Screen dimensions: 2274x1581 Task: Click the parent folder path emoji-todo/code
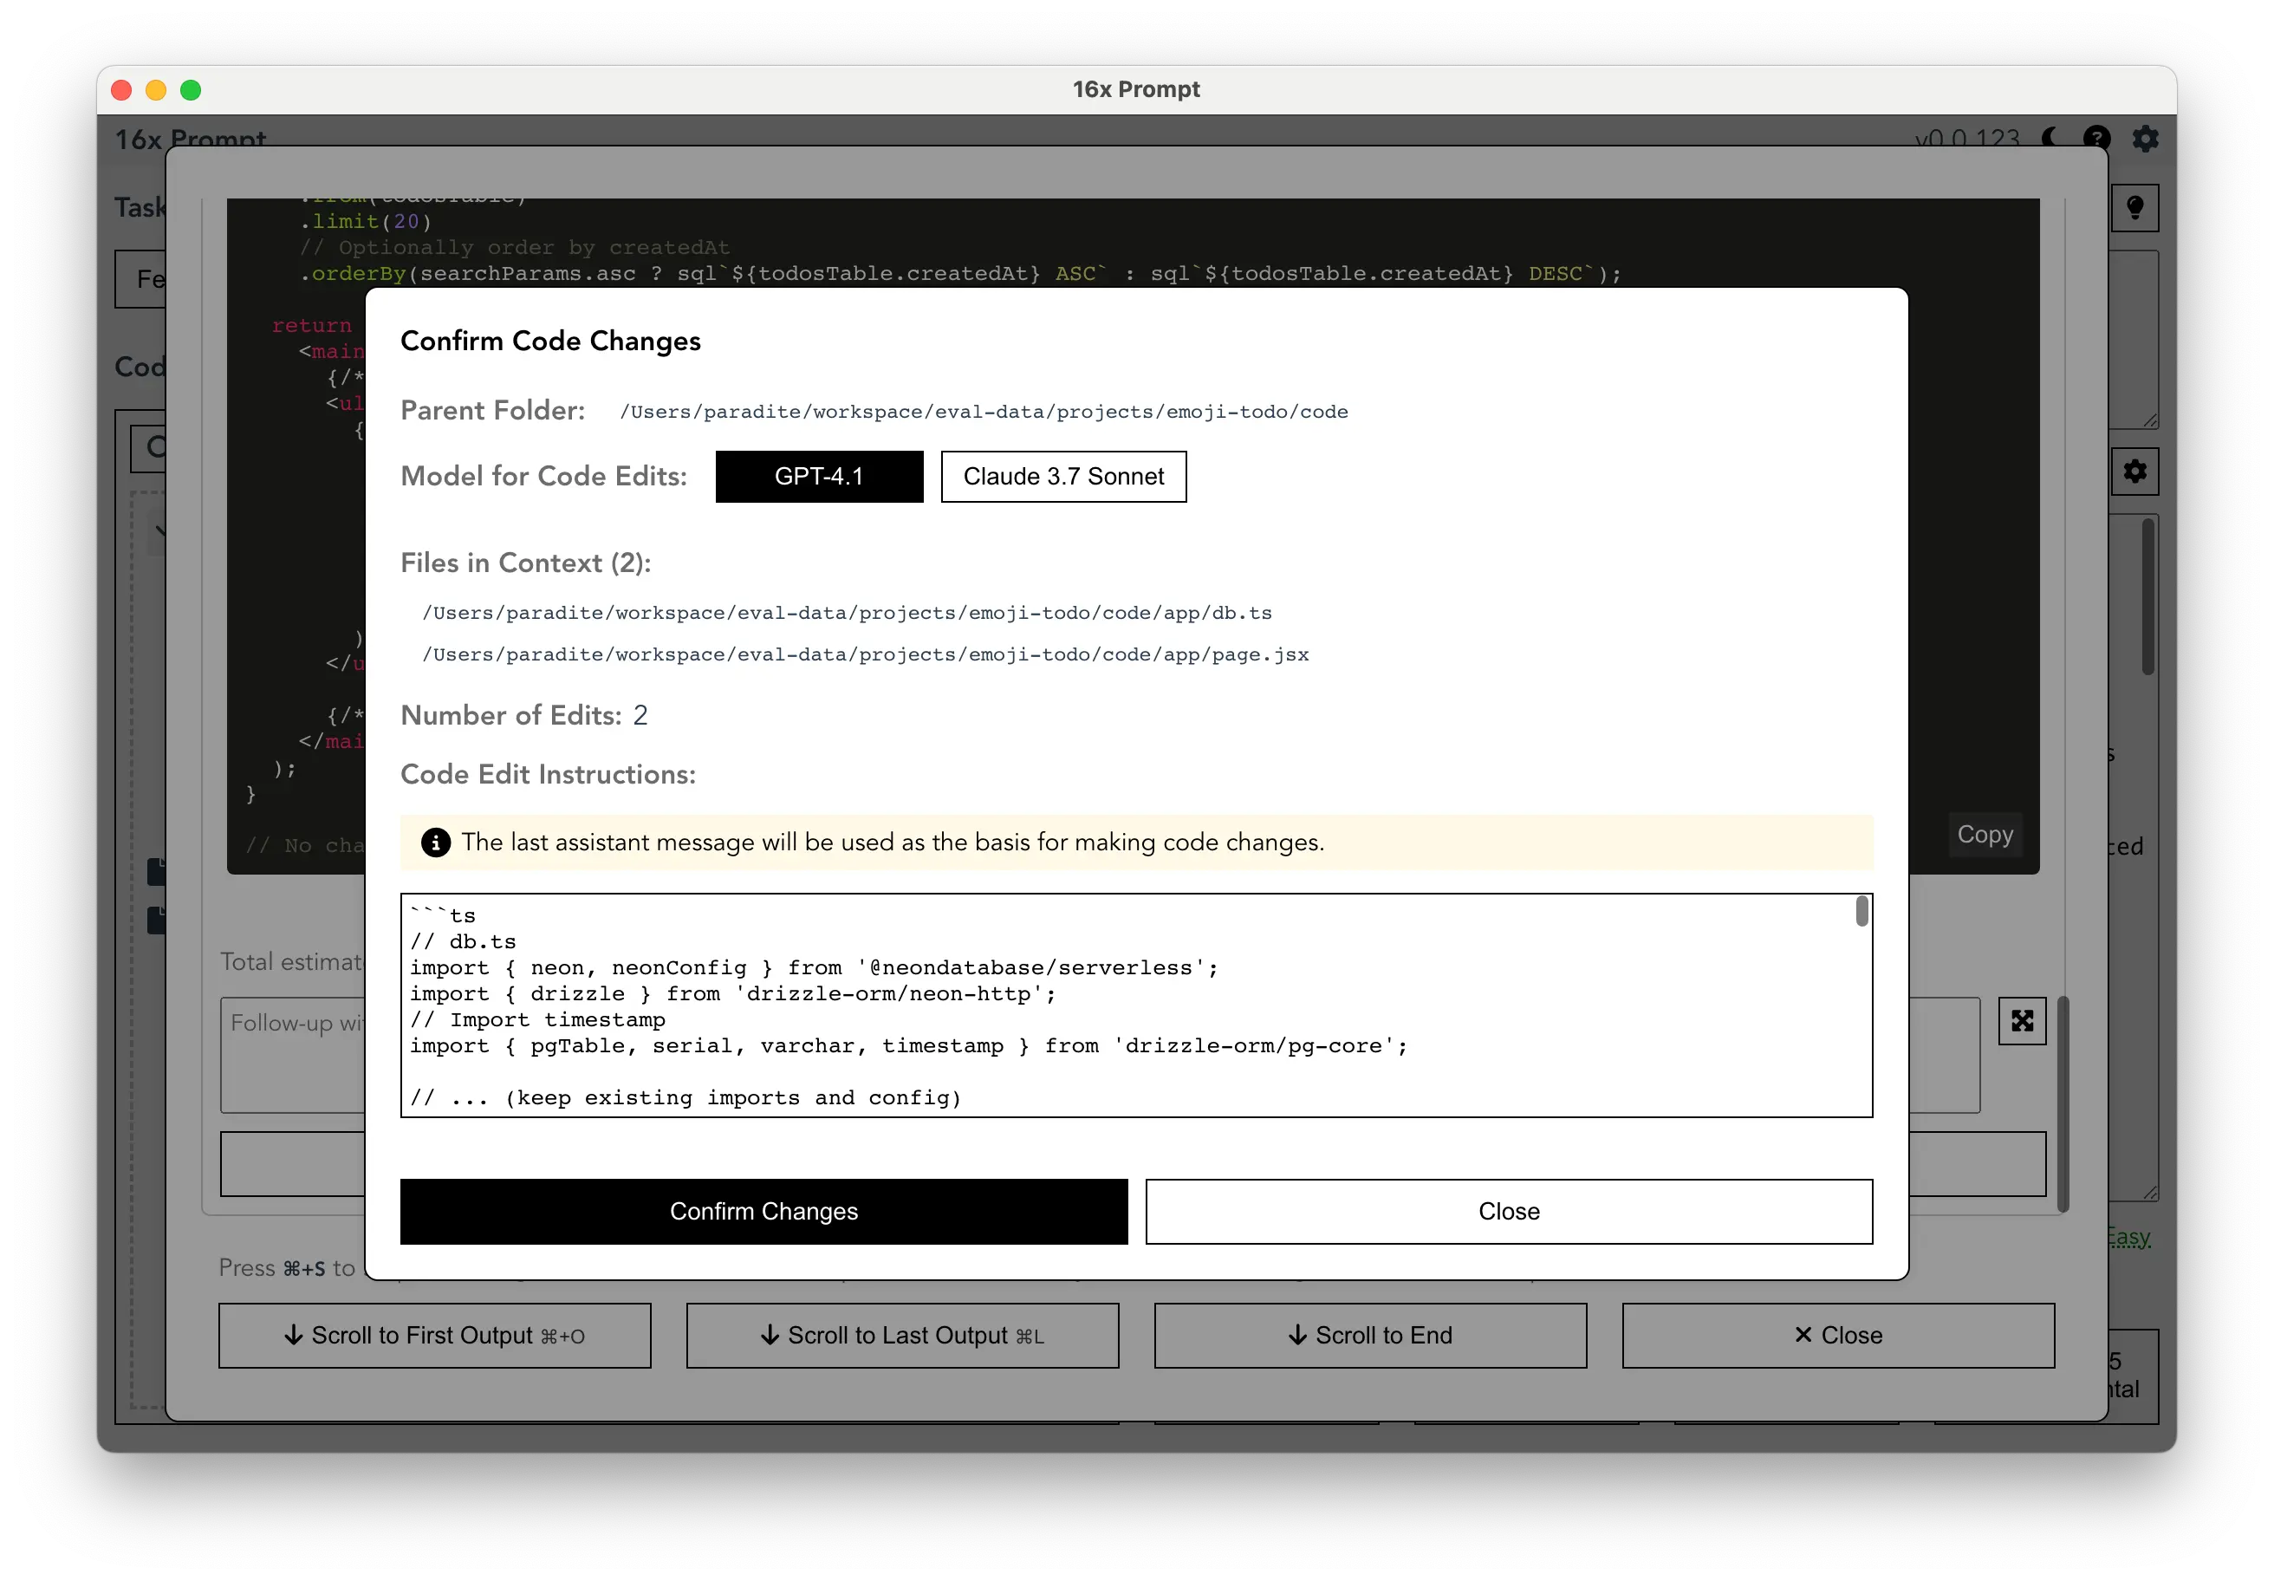[x=983, y=412]
